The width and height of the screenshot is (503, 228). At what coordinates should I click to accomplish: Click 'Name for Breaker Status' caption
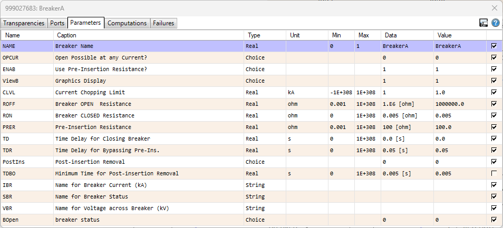[x=149, y=196]
